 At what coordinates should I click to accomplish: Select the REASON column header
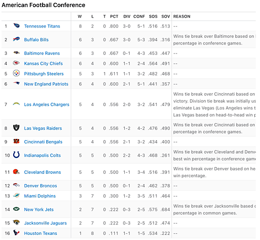(x=182, y=17)
